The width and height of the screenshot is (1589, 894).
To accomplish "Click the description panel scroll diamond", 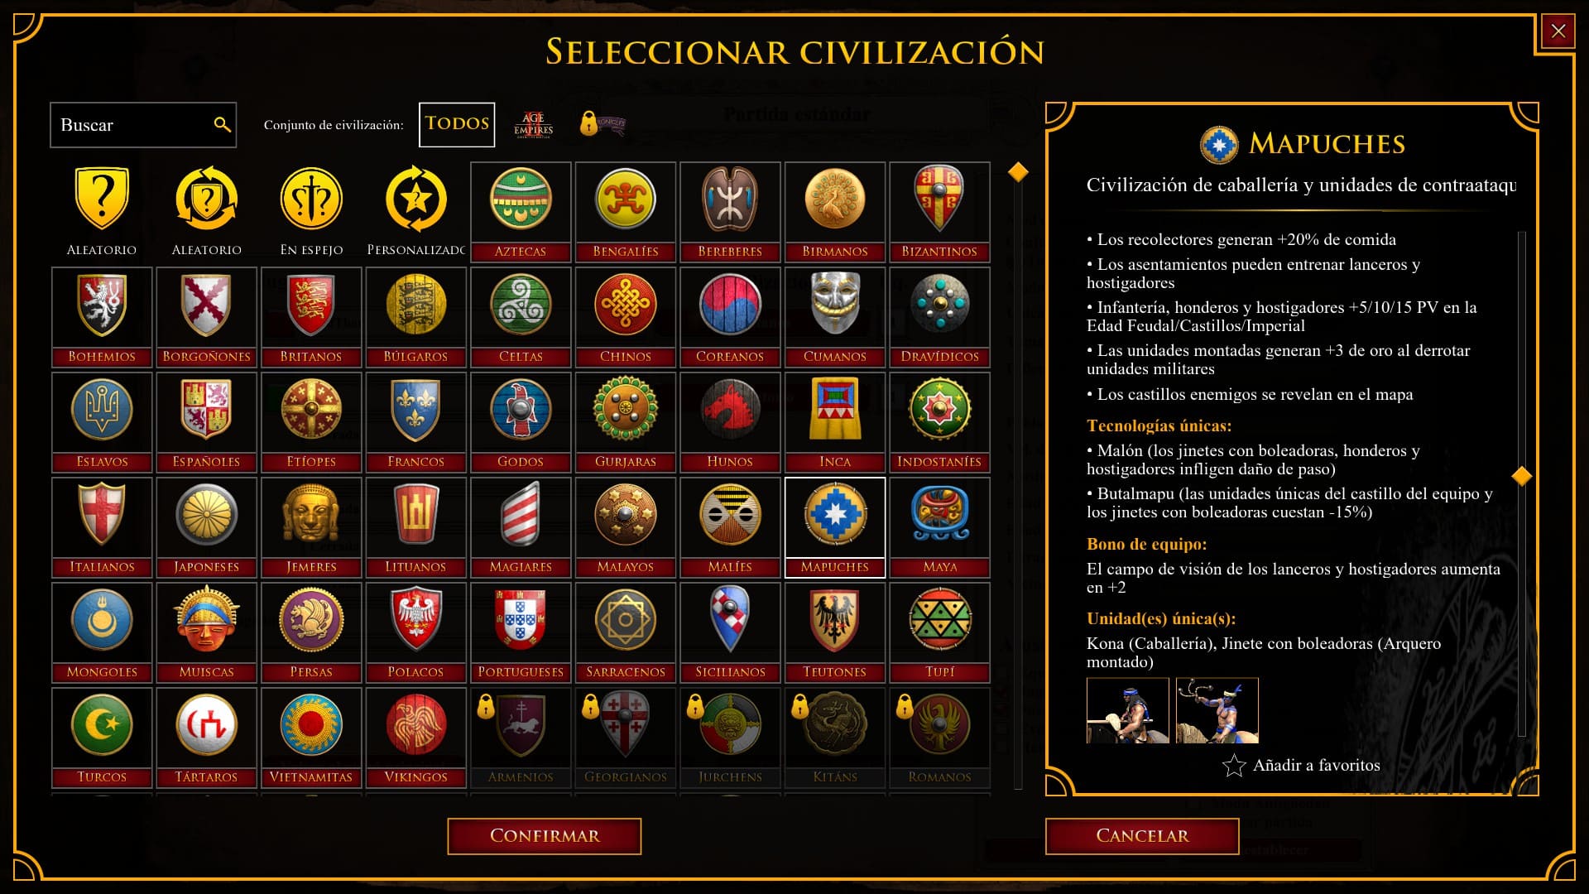I will (x=1521, y=476).
